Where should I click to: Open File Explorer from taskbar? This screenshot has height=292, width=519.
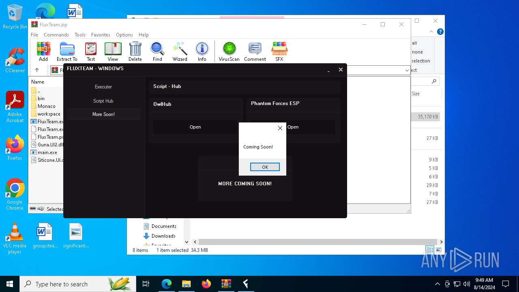tap(186, 284)
